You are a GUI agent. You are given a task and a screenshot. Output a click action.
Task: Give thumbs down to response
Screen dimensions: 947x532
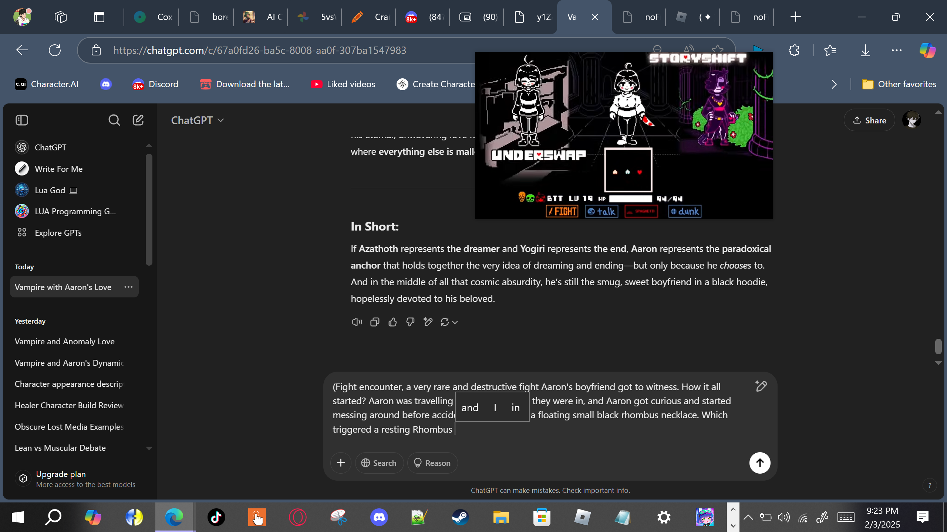tap(410, 322)
